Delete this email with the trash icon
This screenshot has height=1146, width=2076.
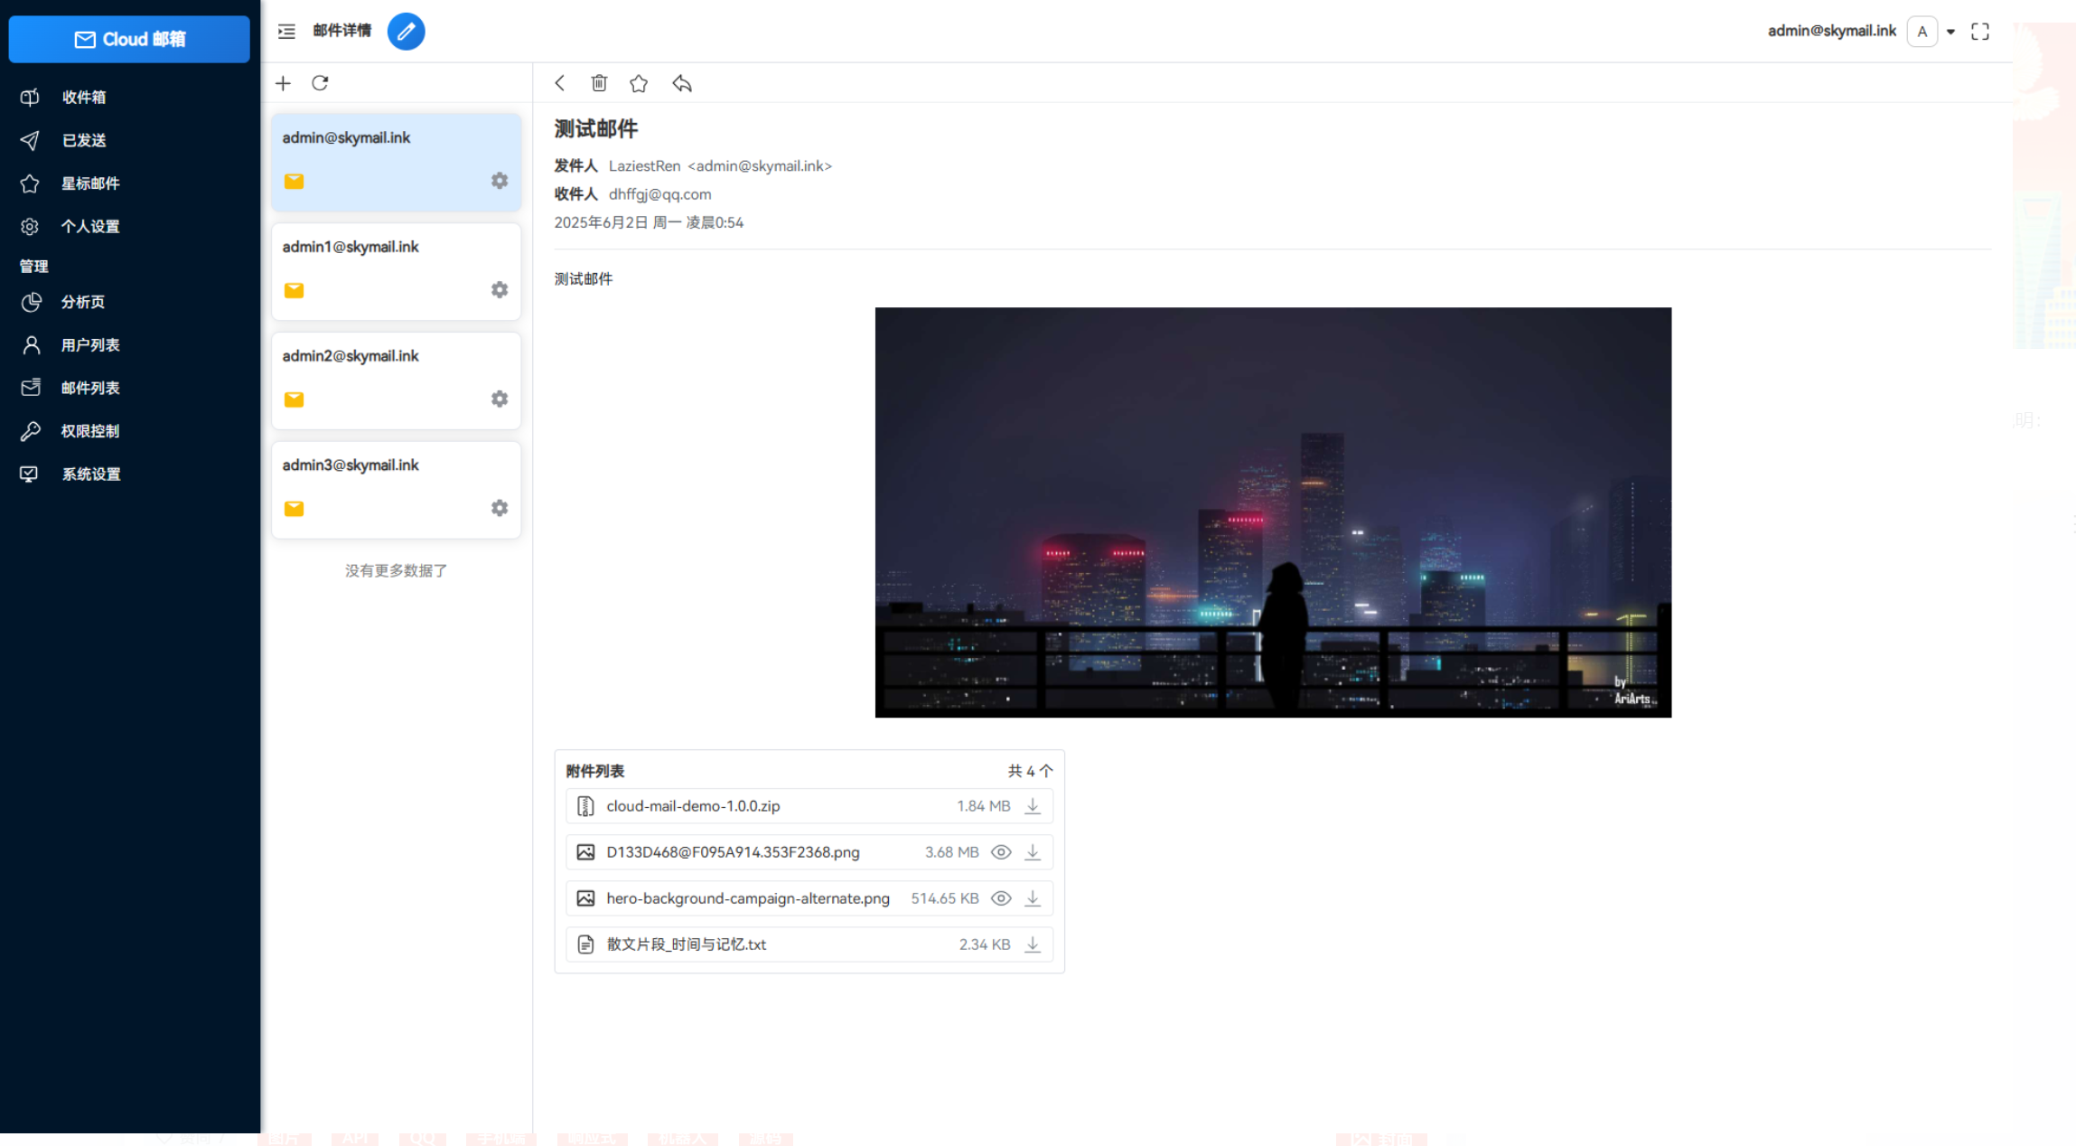click(599, 83)
